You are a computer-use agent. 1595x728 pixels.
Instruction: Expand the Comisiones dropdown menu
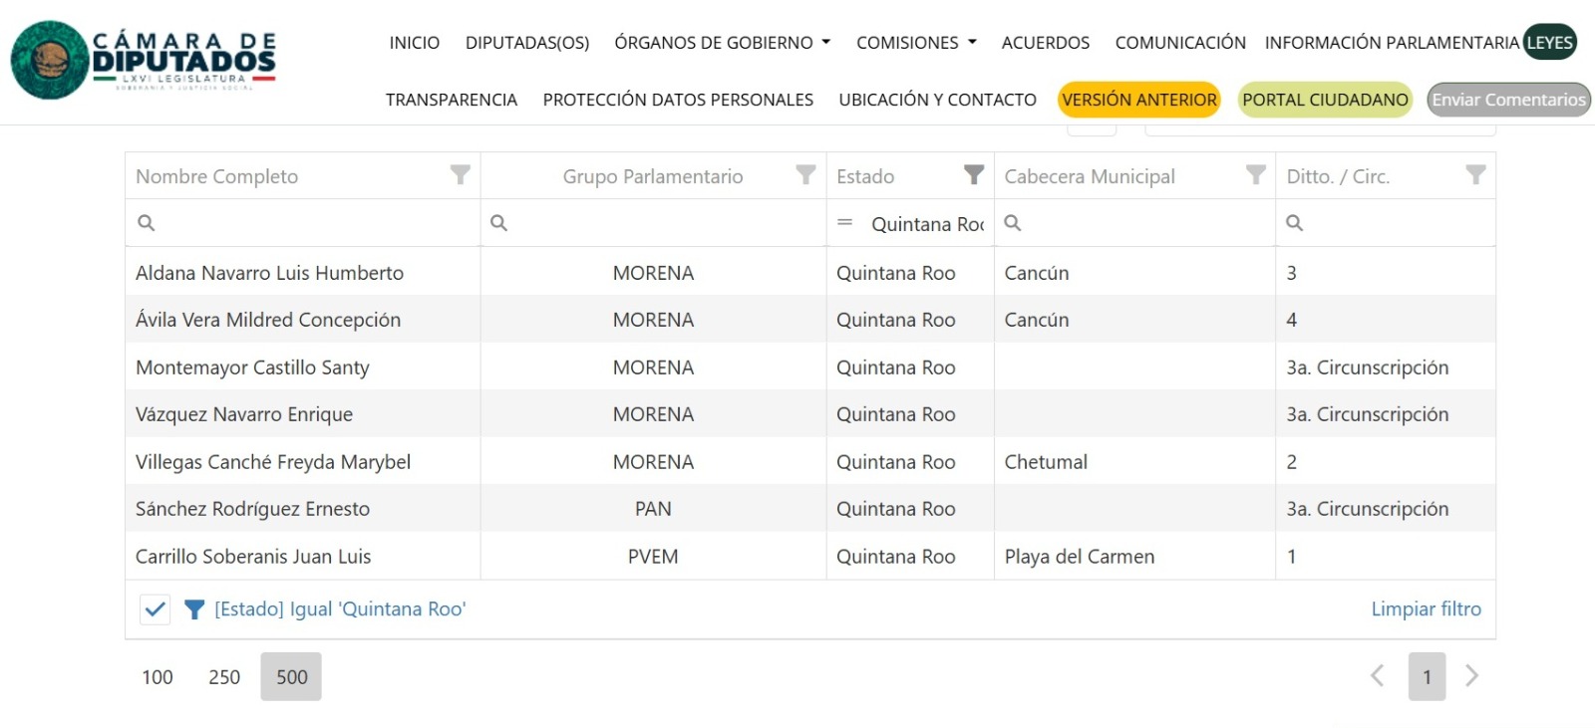tap(915, 43)
